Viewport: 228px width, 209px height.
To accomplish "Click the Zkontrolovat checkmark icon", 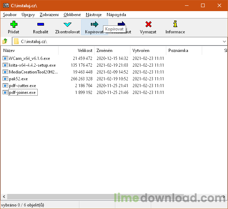I will 68,24.
